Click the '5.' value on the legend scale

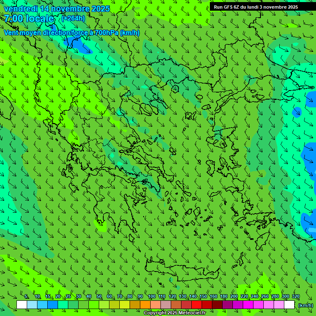pyautogui.click(x=26, y=297)
